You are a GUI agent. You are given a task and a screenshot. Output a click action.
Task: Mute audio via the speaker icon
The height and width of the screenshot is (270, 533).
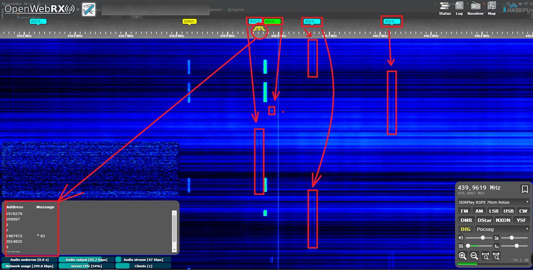click(x=461, y=238)
